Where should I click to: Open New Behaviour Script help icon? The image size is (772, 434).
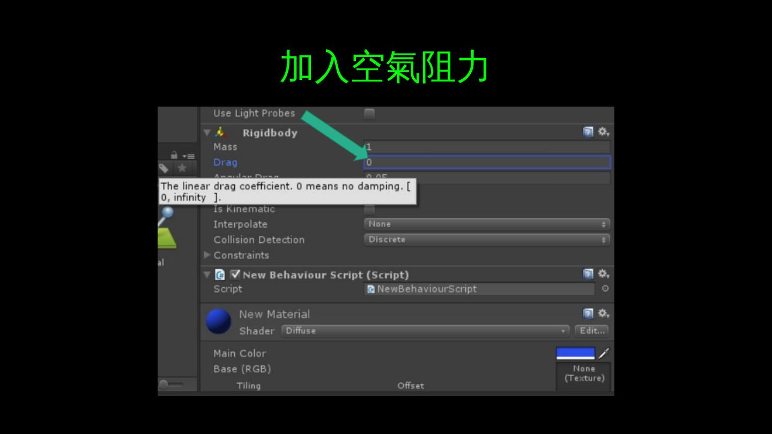(x=588, y=274)
